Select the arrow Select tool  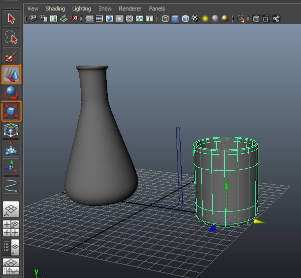tap(11, 19)
